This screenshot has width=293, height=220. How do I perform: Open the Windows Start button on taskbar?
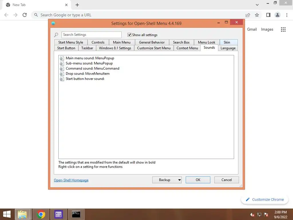[7, 214]
